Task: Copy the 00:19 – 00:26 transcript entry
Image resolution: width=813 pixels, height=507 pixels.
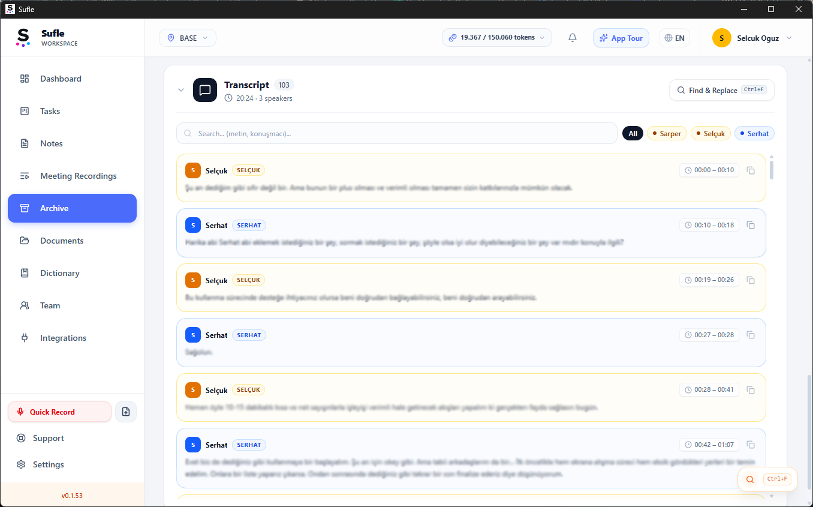Action: coord(751,280)
